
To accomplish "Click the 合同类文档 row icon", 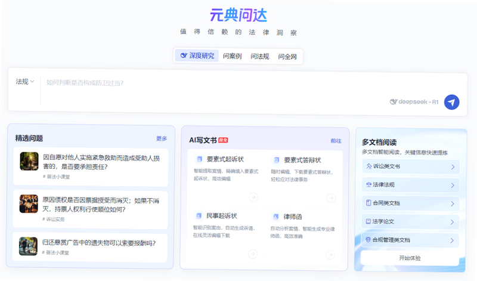I will click(368, 203).
